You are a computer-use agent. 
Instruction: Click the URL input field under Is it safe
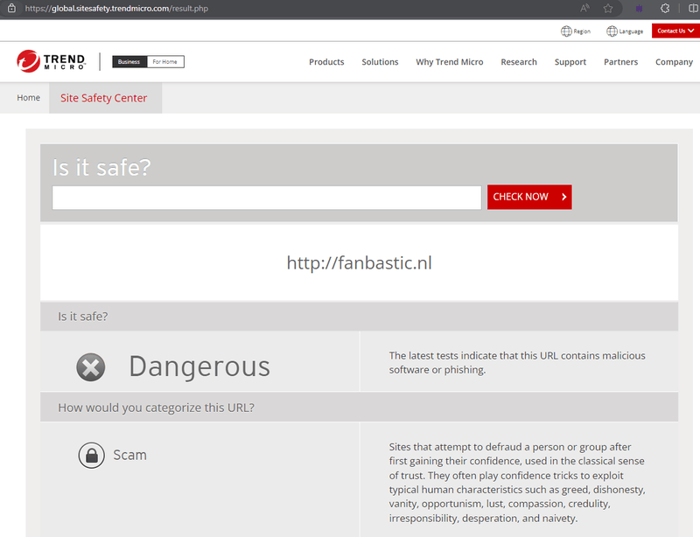point(267,198)
